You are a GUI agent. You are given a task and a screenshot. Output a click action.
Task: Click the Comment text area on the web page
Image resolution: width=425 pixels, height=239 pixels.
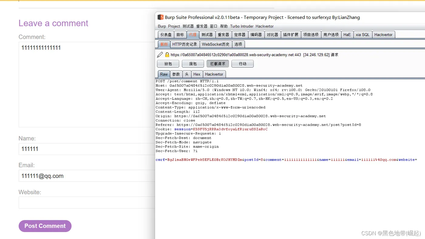coord(87,84)
